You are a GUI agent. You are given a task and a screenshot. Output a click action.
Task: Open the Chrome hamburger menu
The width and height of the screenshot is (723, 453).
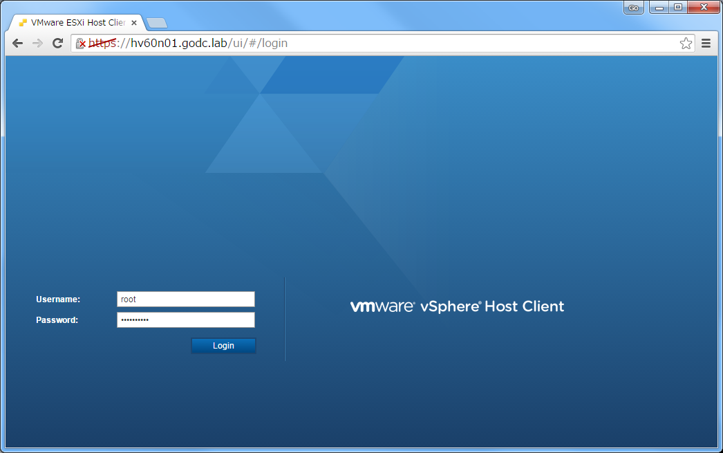pyautogui.click(x=706, y=44)
